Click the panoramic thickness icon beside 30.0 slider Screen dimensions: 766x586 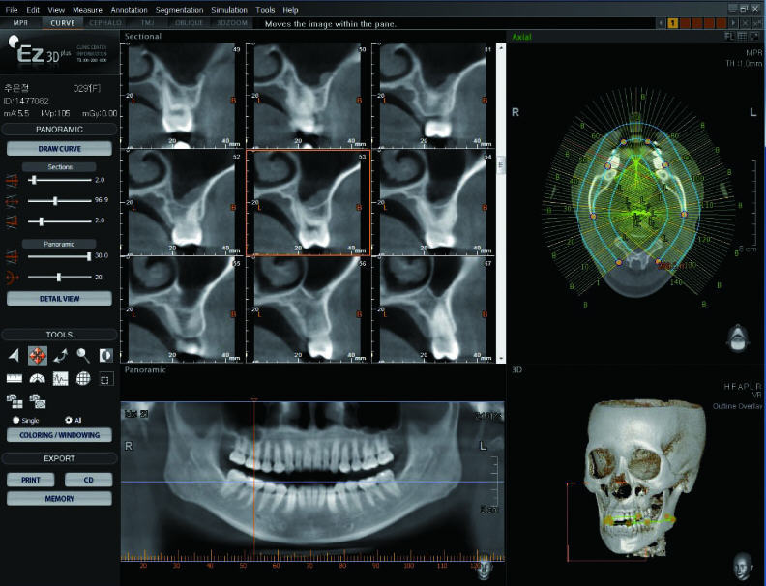(13, 256)
